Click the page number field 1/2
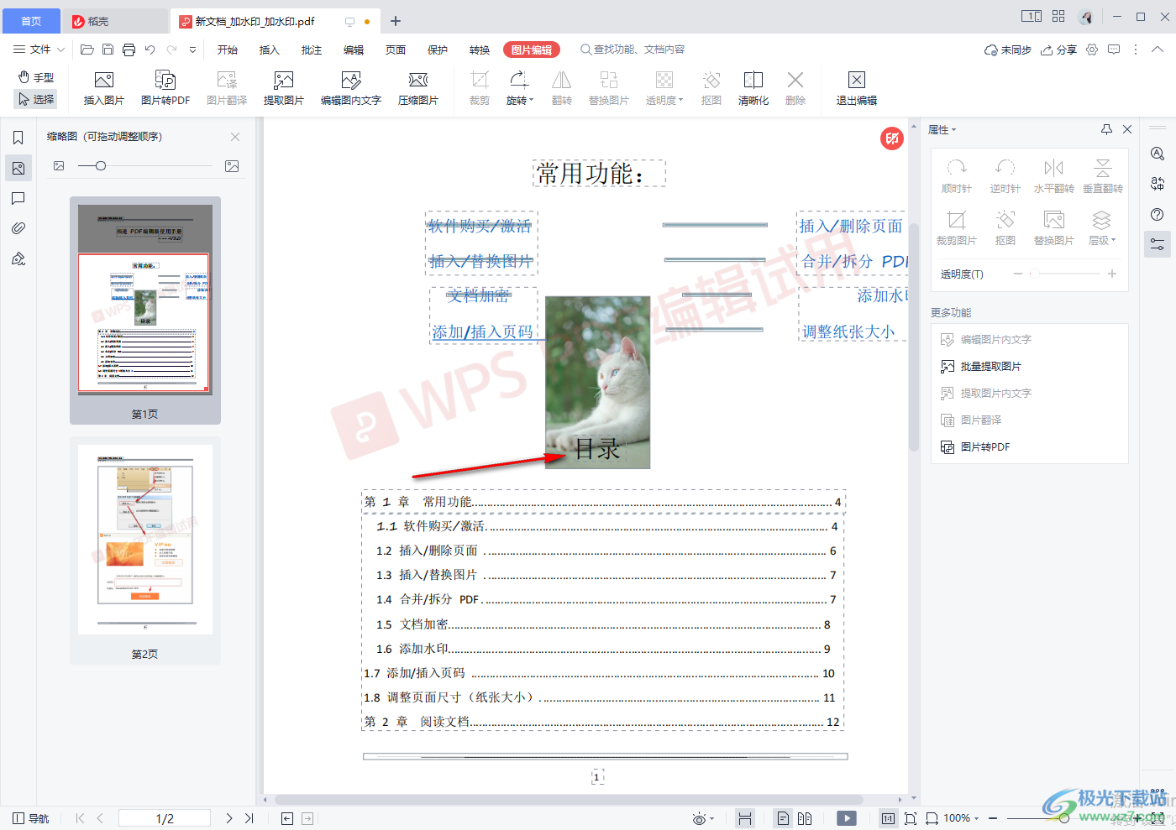 (165, 818)
